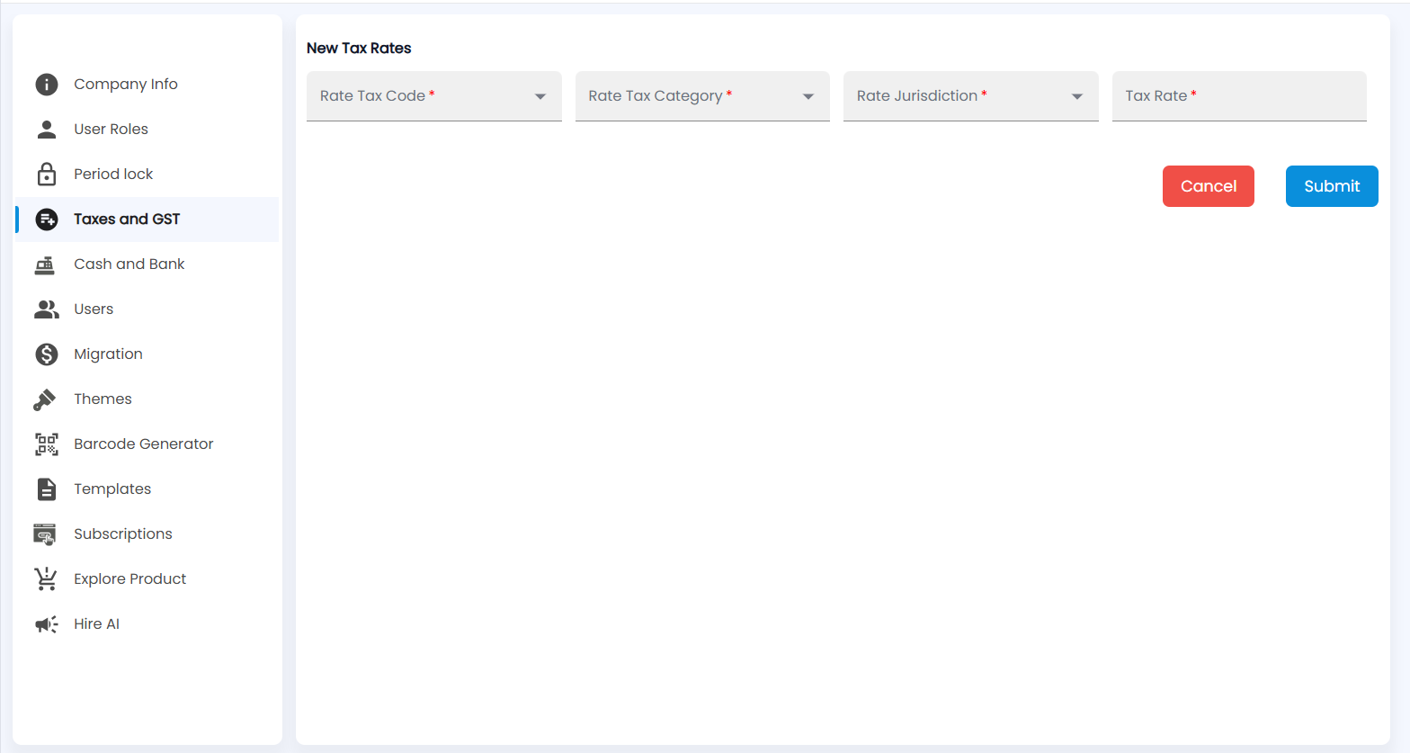Click the Migration dollar icon
Viewport: 1410px width, 753px height.
pos(47,354)
